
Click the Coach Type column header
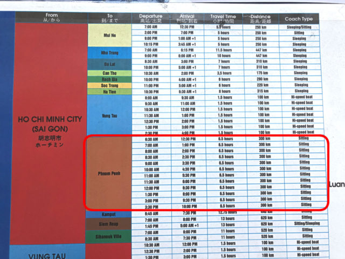[299, 19]
